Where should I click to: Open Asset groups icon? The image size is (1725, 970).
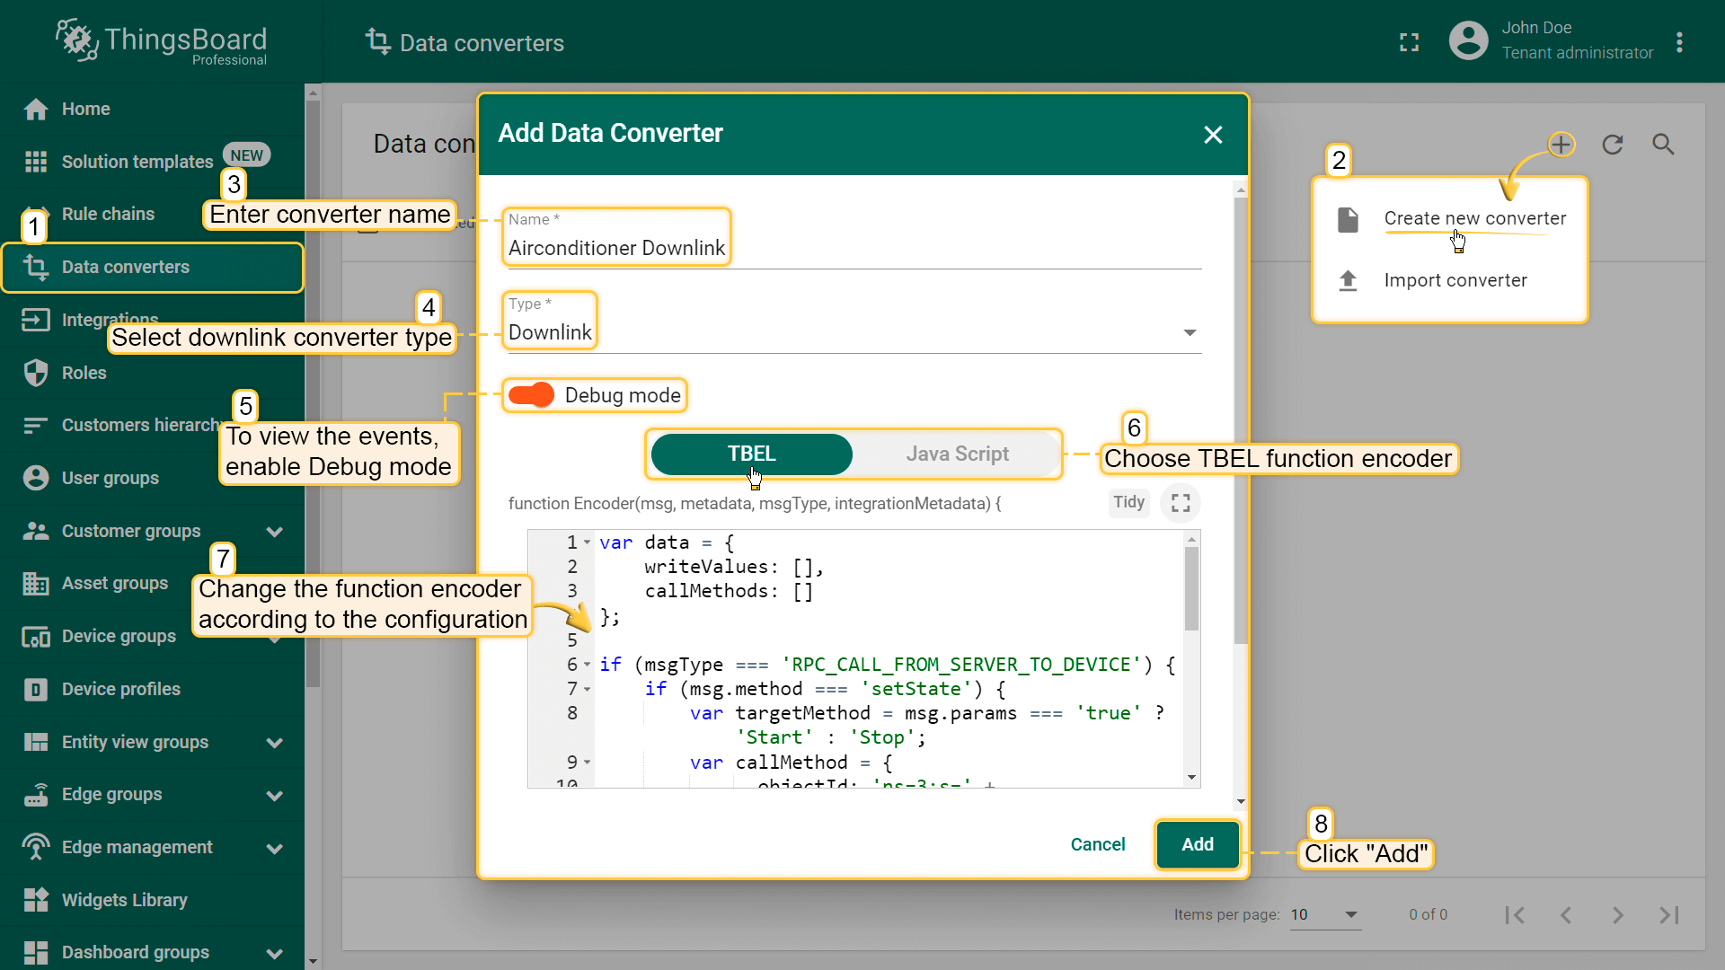[36, 584]
